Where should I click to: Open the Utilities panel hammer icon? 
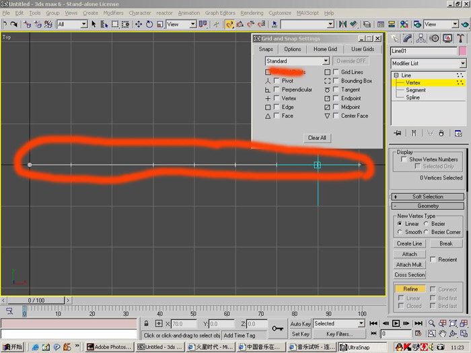coord(460,38)
